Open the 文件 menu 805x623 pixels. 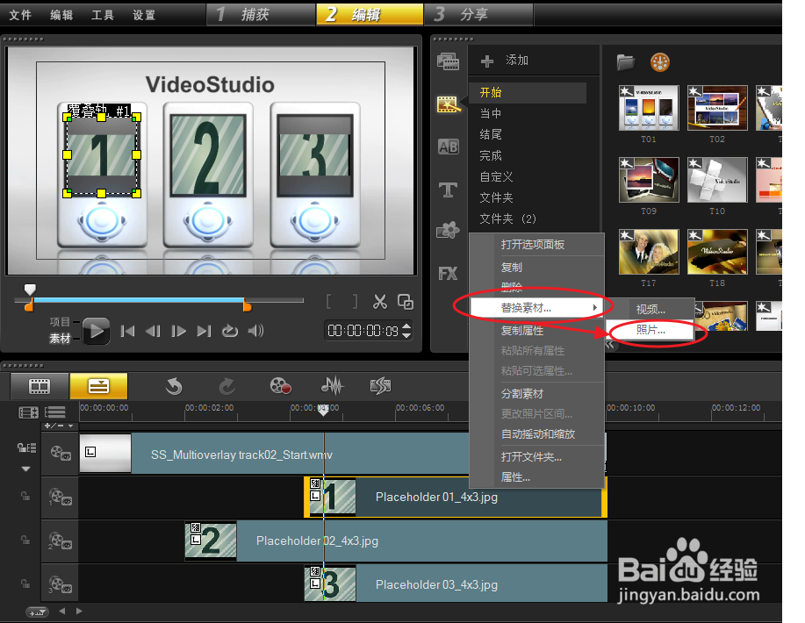tap(20, 15)
